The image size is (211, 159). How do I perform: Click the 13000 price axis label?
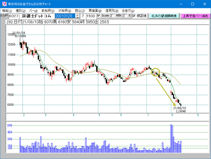point(11,35)
